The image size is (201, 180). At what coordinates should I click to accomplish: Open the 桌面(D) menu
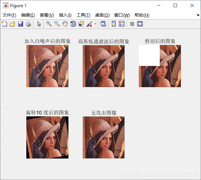(x=102, y=15)
